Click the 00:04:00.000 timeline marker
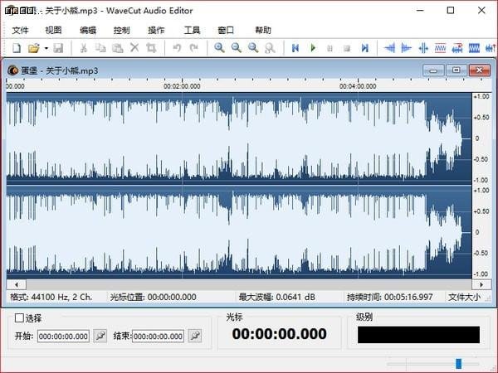 358,86
